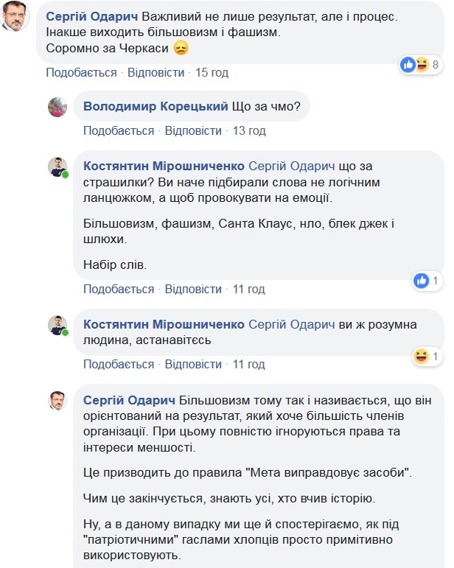
Task: Click the thumbs-up reaction with count 1
Action: pos(422,281)
